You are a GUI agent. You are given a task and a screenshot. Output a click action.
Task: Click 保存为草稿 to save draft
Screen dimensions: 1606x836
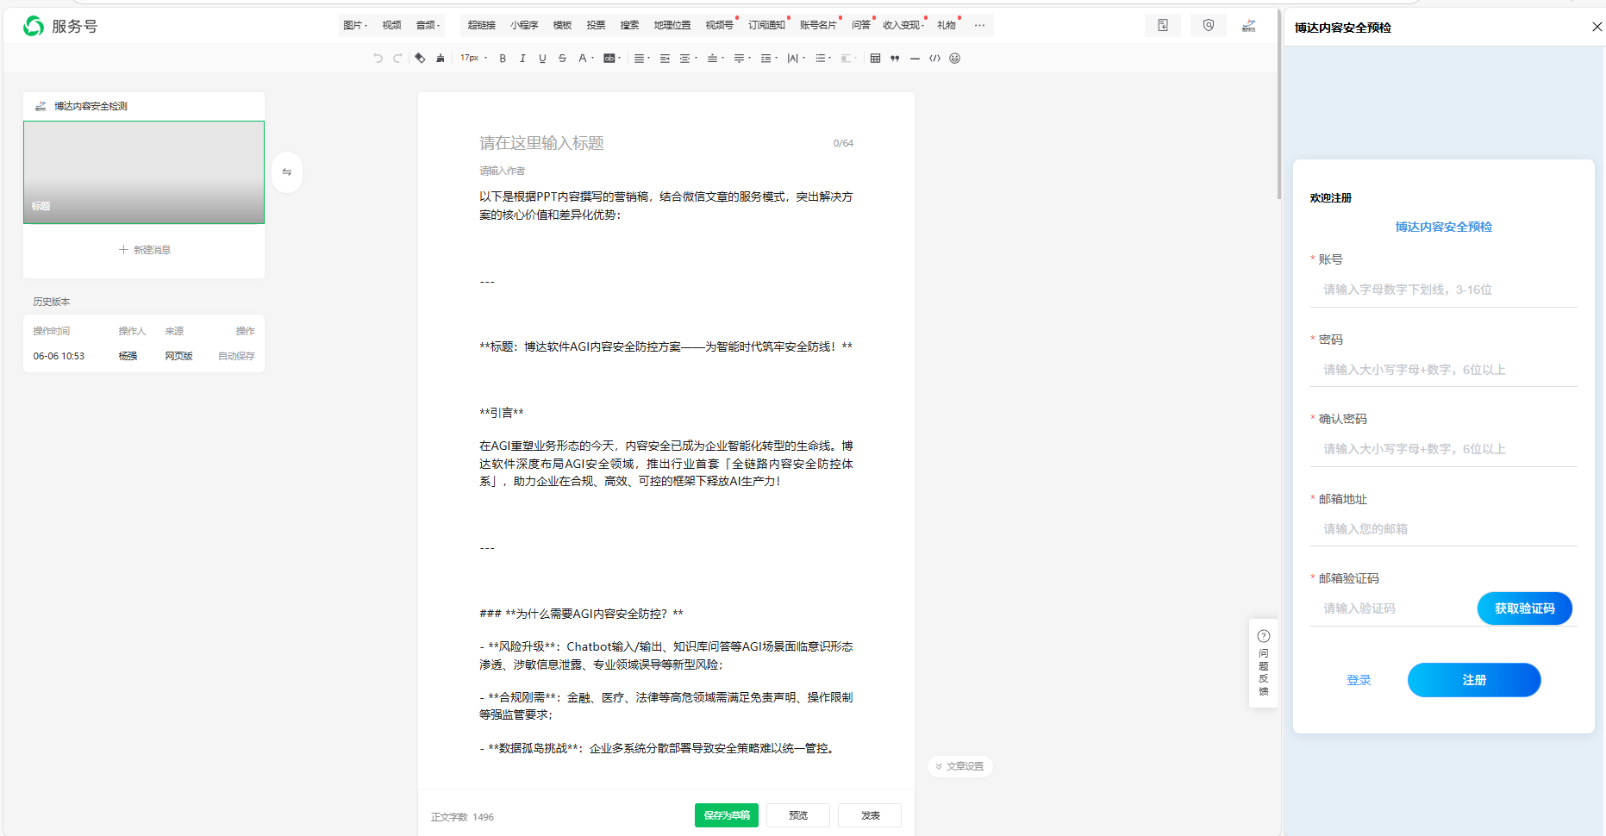[726, 814]
